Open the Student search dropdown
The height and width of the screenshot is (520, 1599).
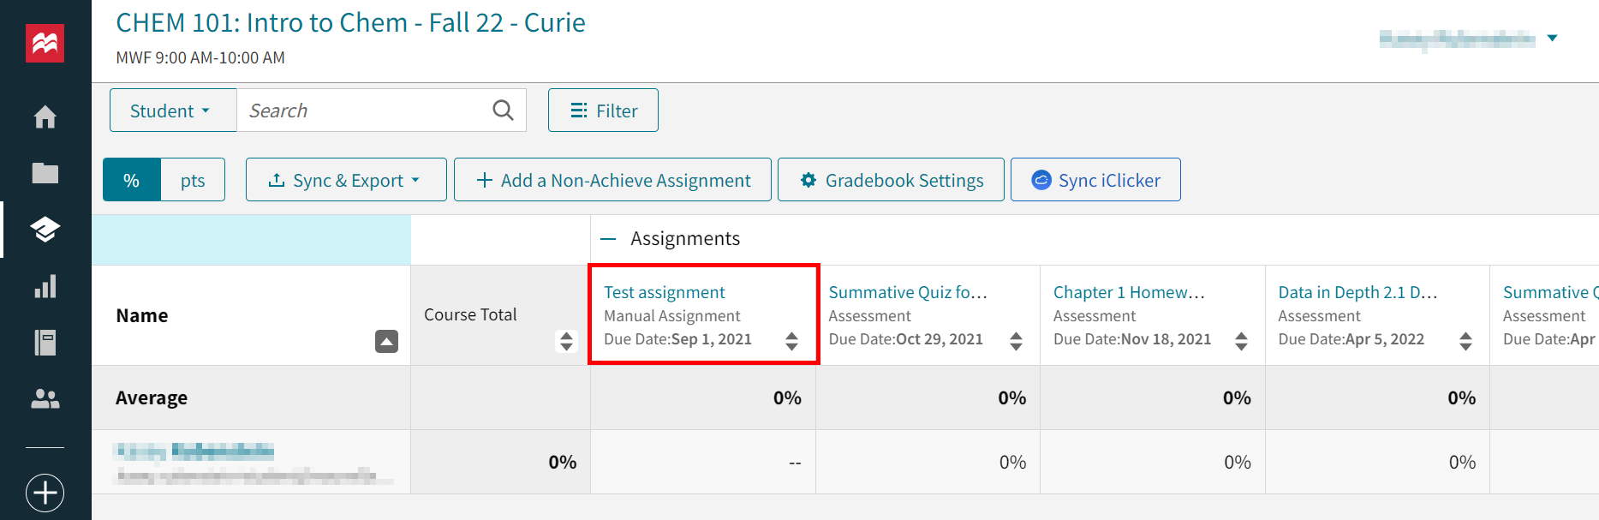tap(172, 110)
